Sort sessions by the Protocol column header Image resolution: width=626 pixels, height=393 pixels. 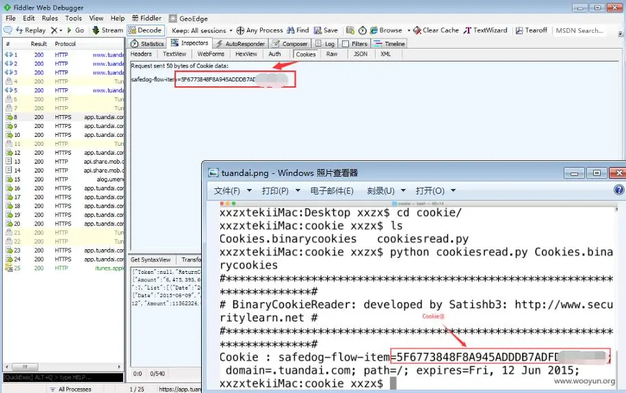tap(65, 44)
